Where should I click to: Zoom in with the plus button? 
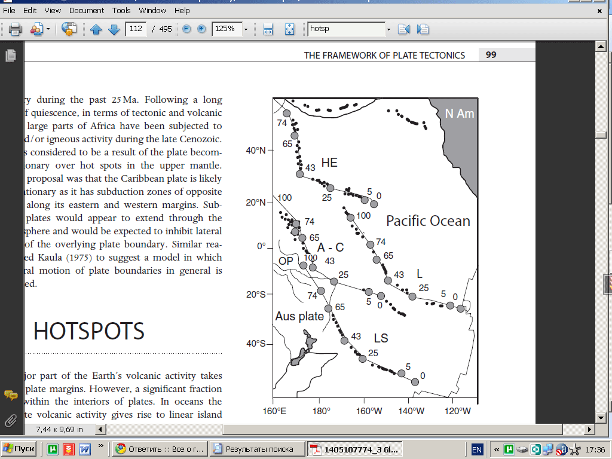201,29
